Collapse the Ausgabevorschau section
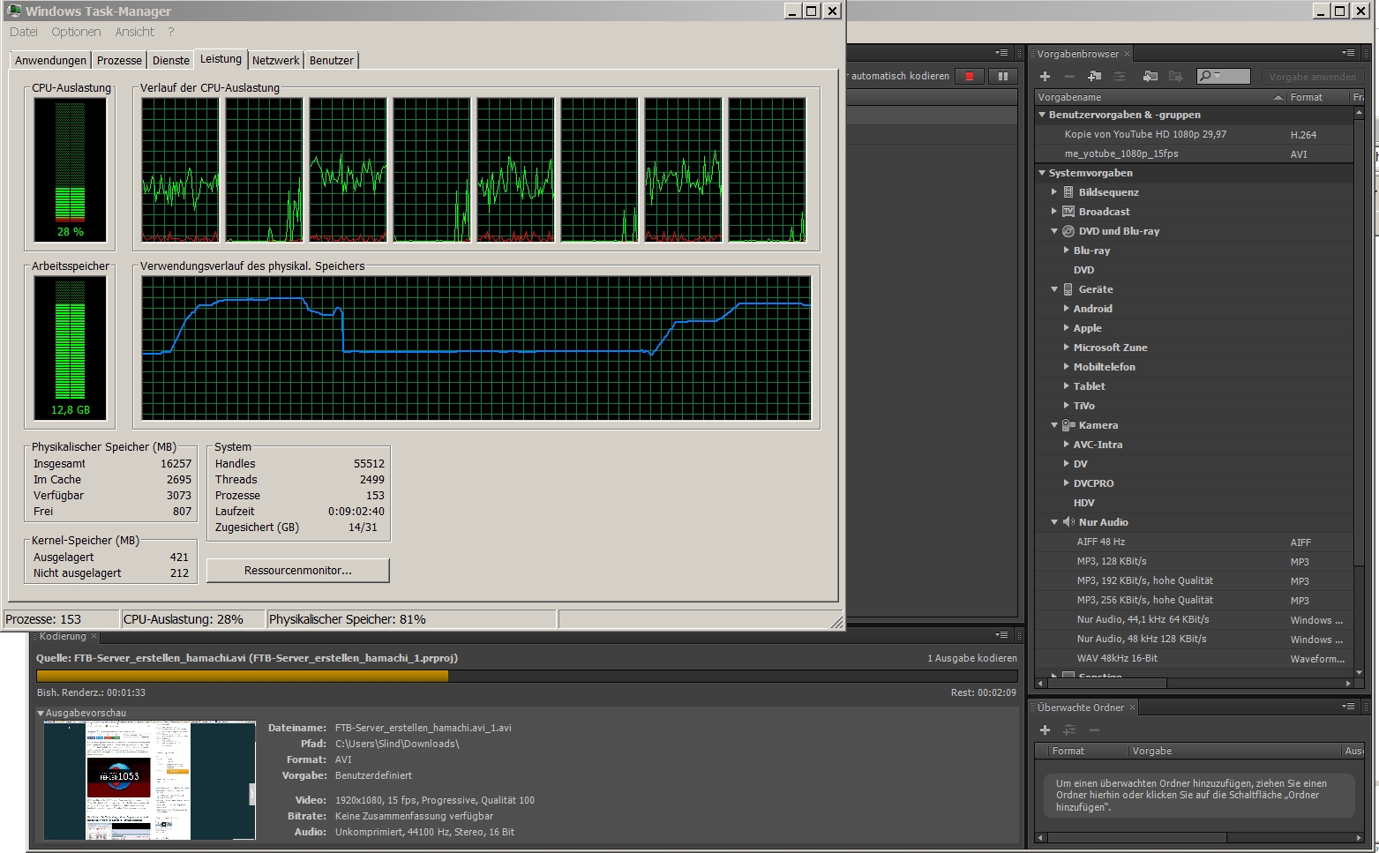Viewport: 1379px width, 853px height. click(41, 713)
